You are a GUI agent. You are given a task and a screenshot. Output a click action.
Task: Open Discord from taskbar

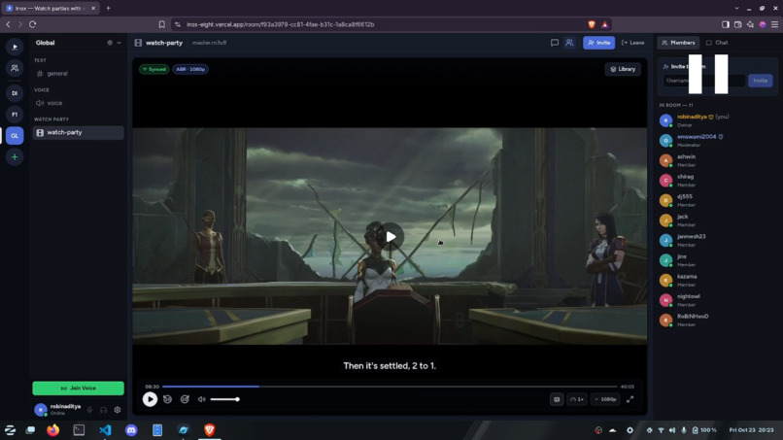[131, 430]
